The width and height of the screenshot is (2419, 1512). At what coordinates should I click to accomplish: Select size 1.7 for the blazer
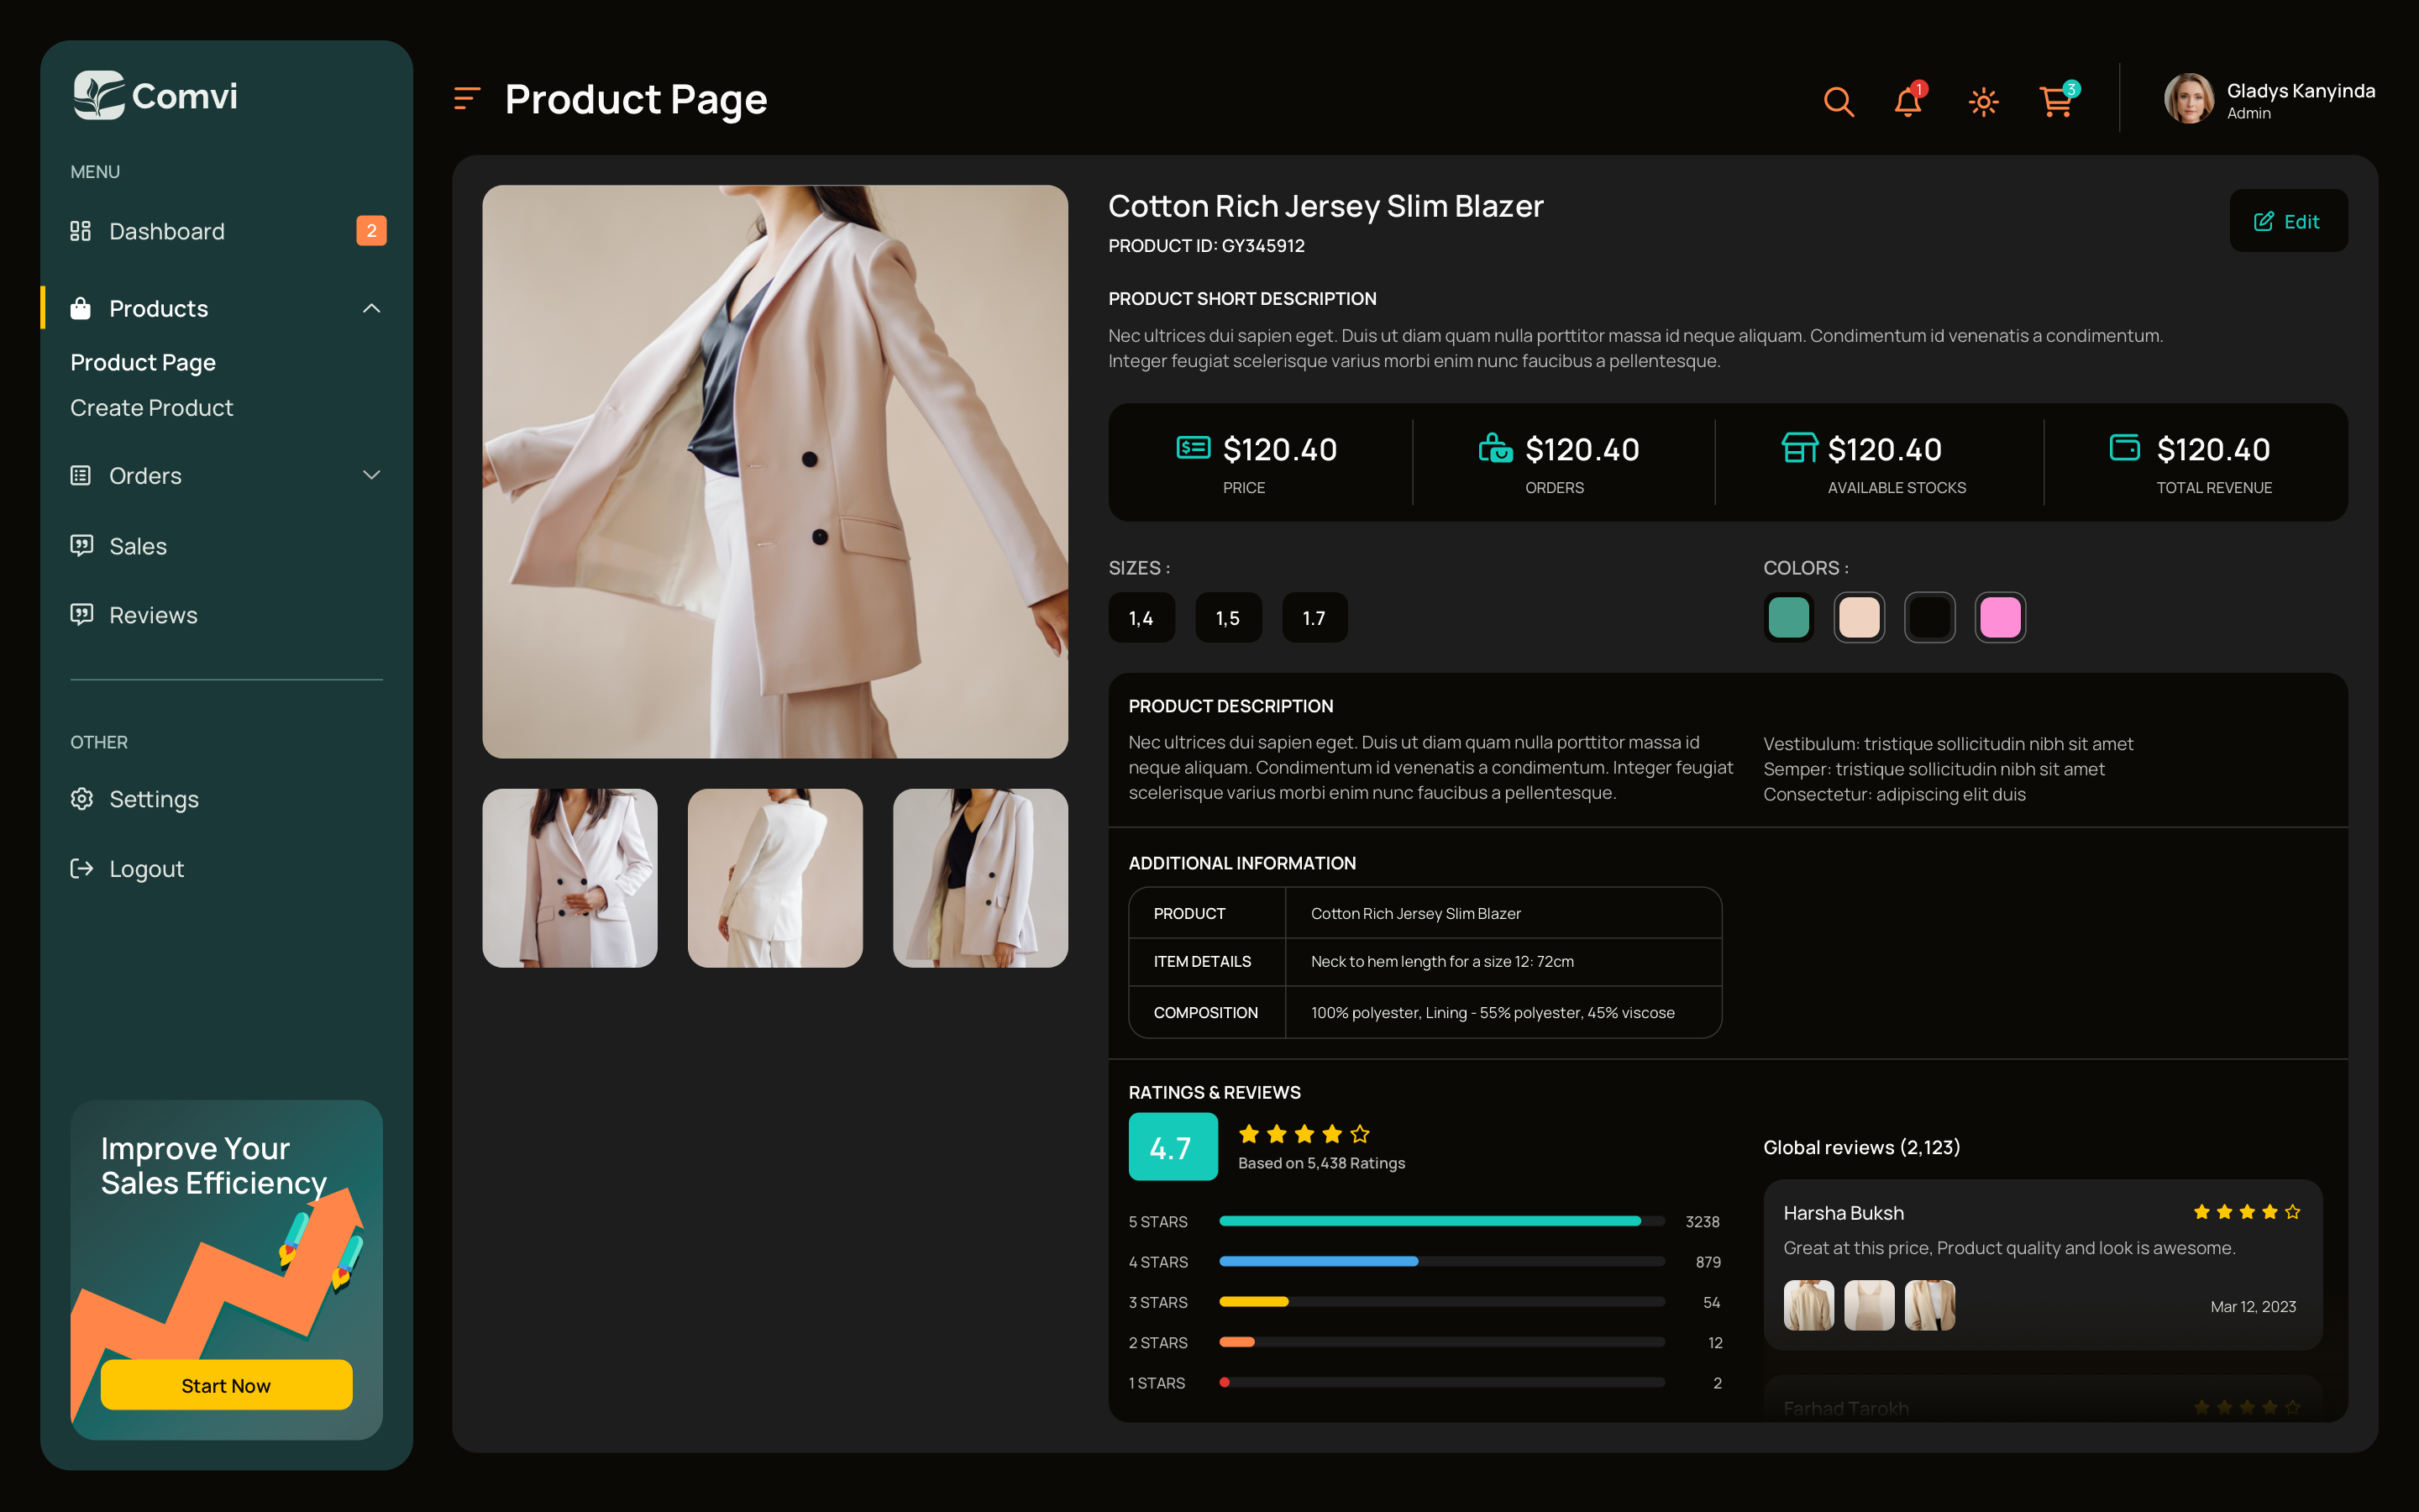coord(1314,617)
